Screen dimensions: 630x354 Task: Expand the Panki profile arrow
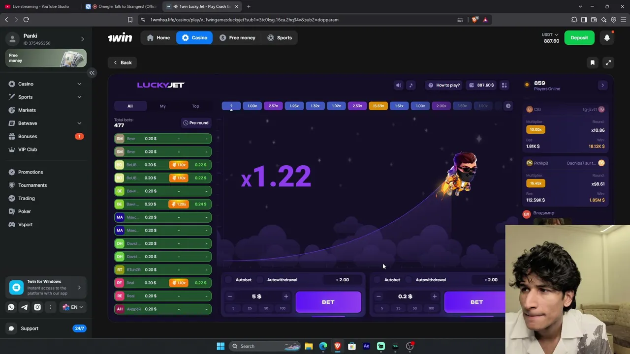(x=82, y=39)
